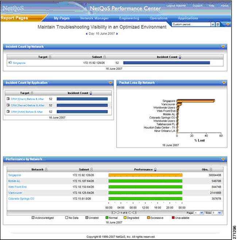Viewport: 237px width, 240px height.
Task: Open the My Pages tab
Action: click(62, 18)
